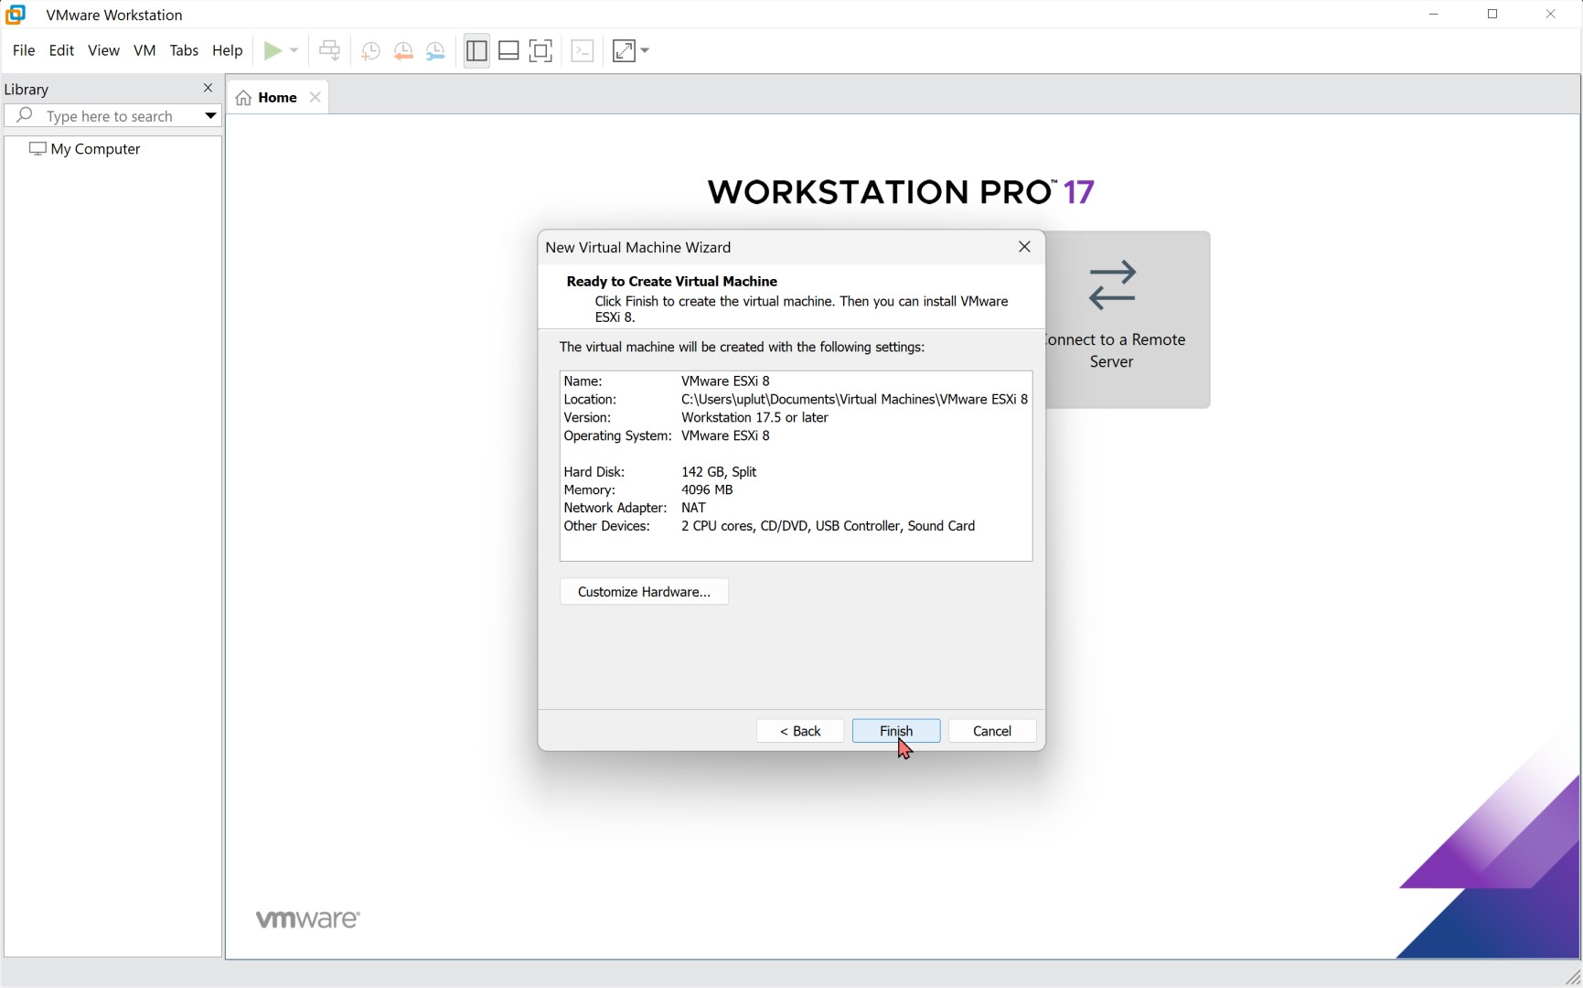Click 'Workstation 17.5 or later' version text
This screenshot has width=1583, height=988.
click(754, 418)
